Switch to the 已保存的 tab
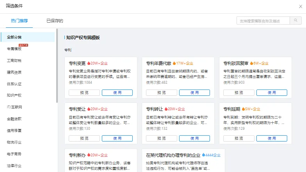306x172 pixels. [55, 21]
